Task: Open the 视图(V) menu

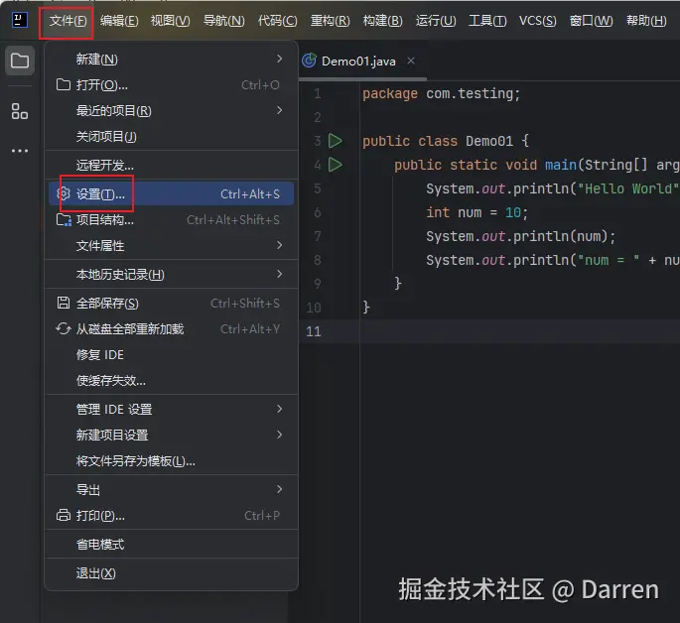Action: click(x=170, y=21)
